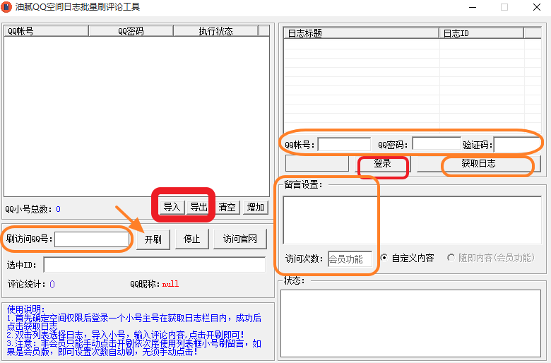The height and width of the screenshot is (363, 551).
Task: Click the QQ密码 password input box
Action: (x=436, y=144)
